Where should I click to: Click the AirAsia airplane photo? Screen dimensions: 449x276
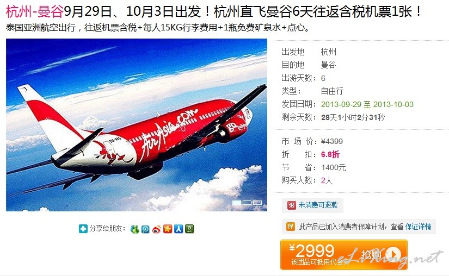[x=137, y=125]
